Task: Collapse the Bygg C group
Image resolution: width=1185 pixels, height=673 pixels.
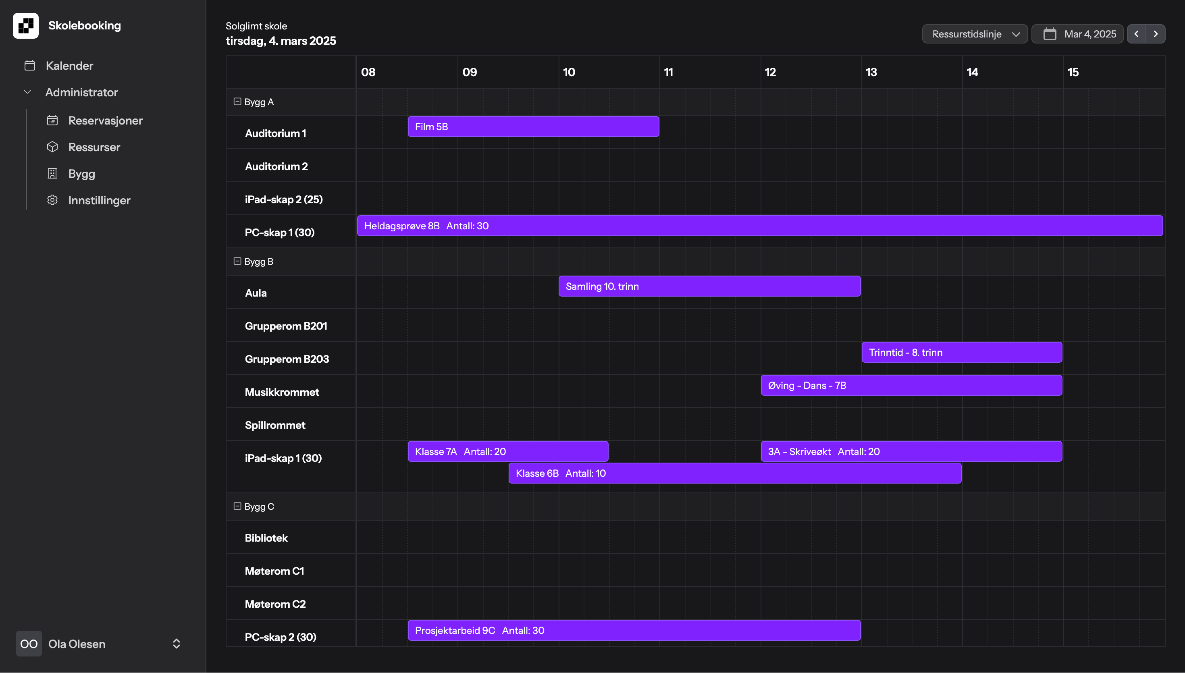Action: point(237,506)
